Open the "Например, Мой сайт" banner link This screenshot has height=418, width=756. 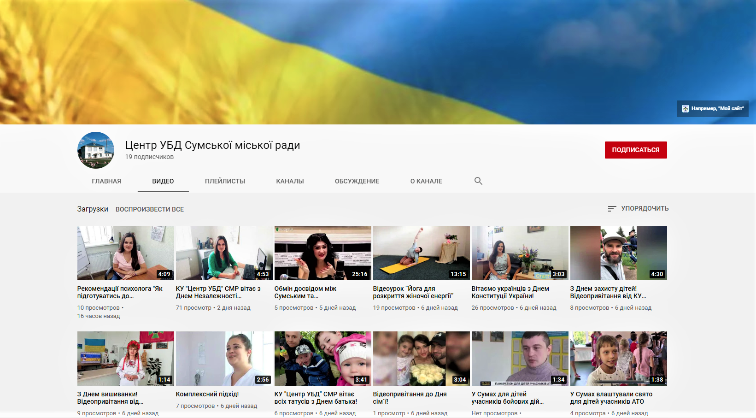point(712,109)
